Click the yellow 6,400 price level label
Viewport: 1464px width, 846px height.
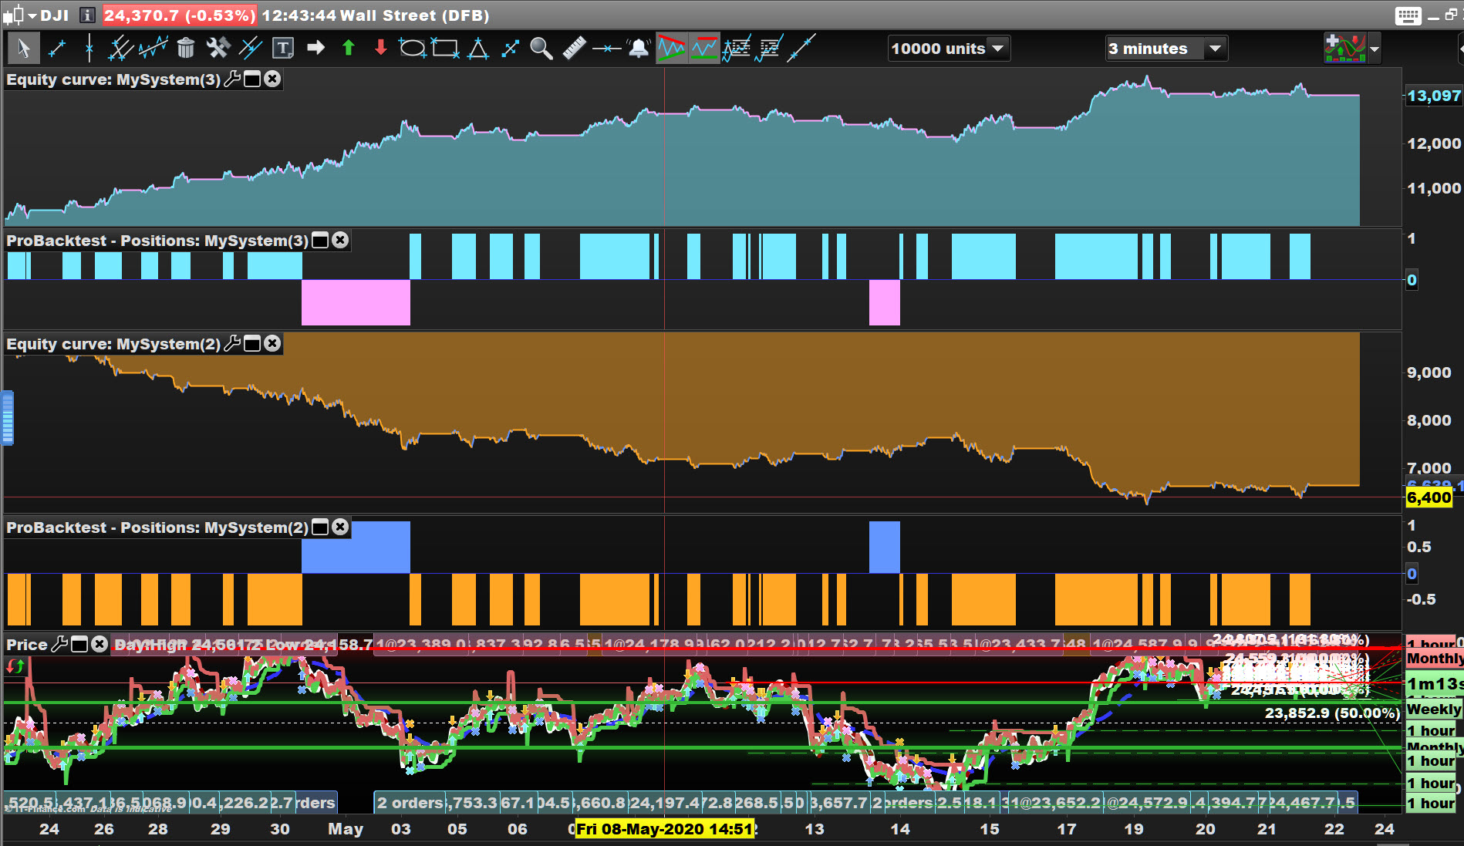tap(1429, 498)
